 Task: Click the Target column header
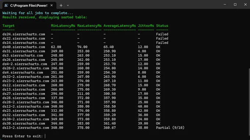click(8, 26)
